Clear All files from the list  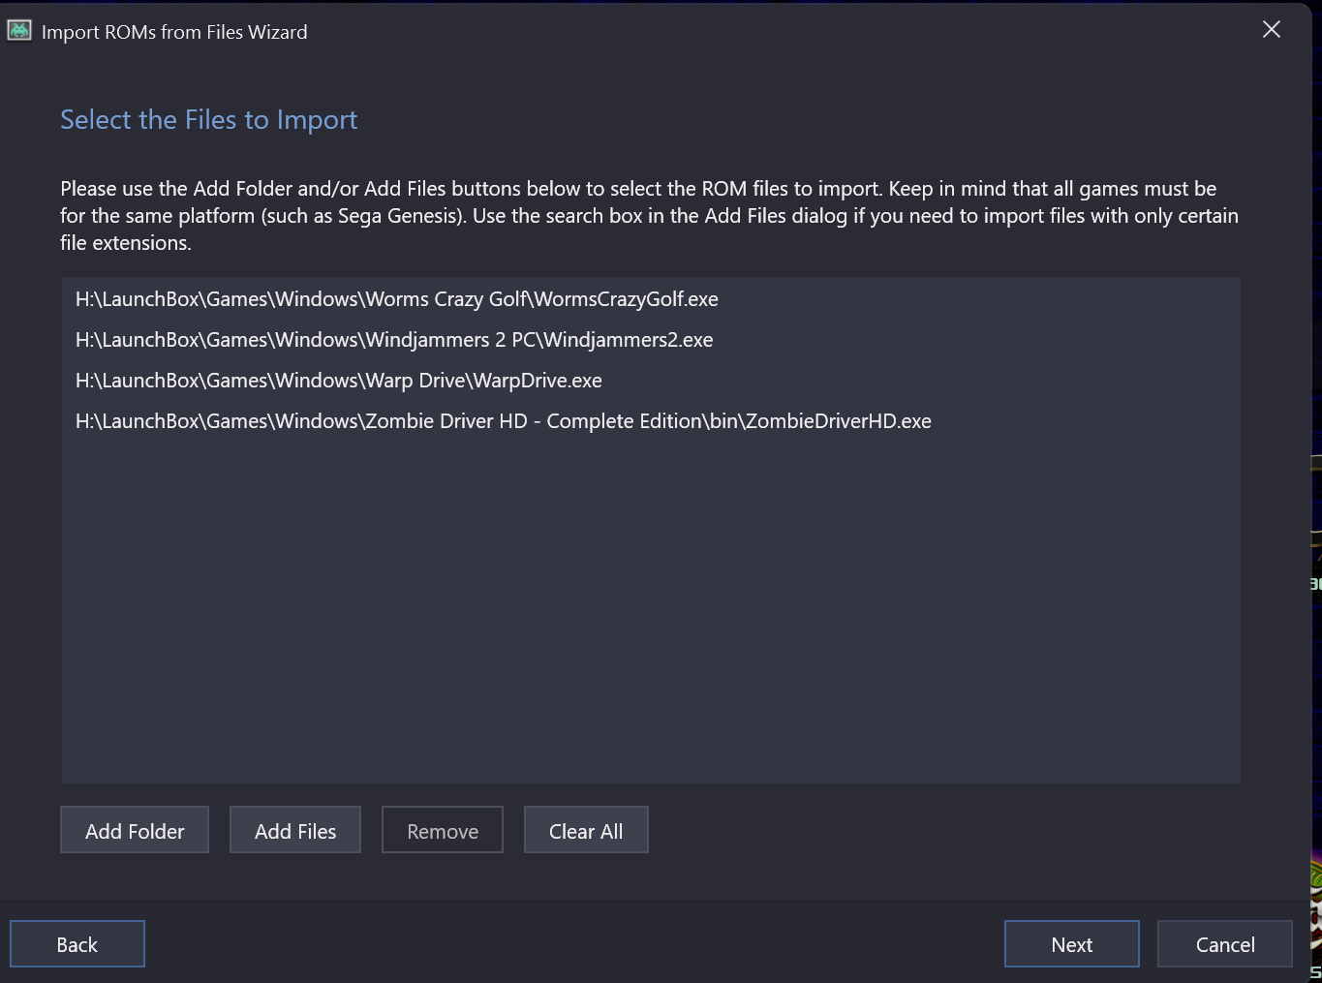point(586,830)
